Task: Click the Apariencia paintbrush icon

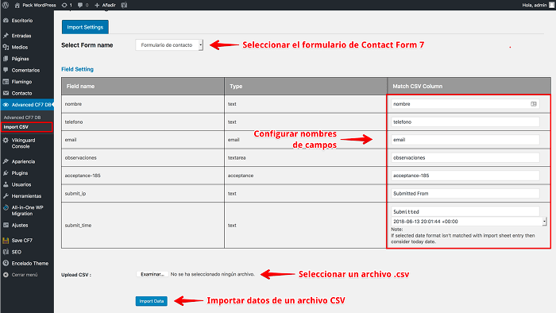Action: point(6,161)
